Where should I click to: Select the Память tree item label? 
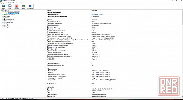pos(8,16)
